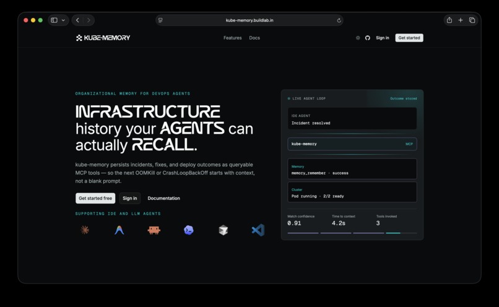This screenshot has width=499, height=307.
Task: Open the sidebar options dropdown chevron
Action: [63, 20]
